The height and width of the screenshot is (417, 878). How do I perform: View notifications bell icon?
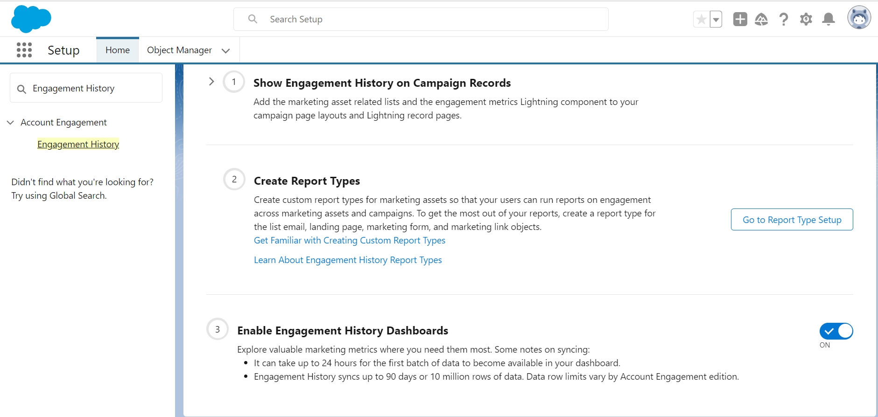pos(829,19)
